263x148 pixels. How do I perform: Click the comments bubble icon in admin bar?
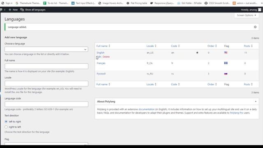pos(1,10)
